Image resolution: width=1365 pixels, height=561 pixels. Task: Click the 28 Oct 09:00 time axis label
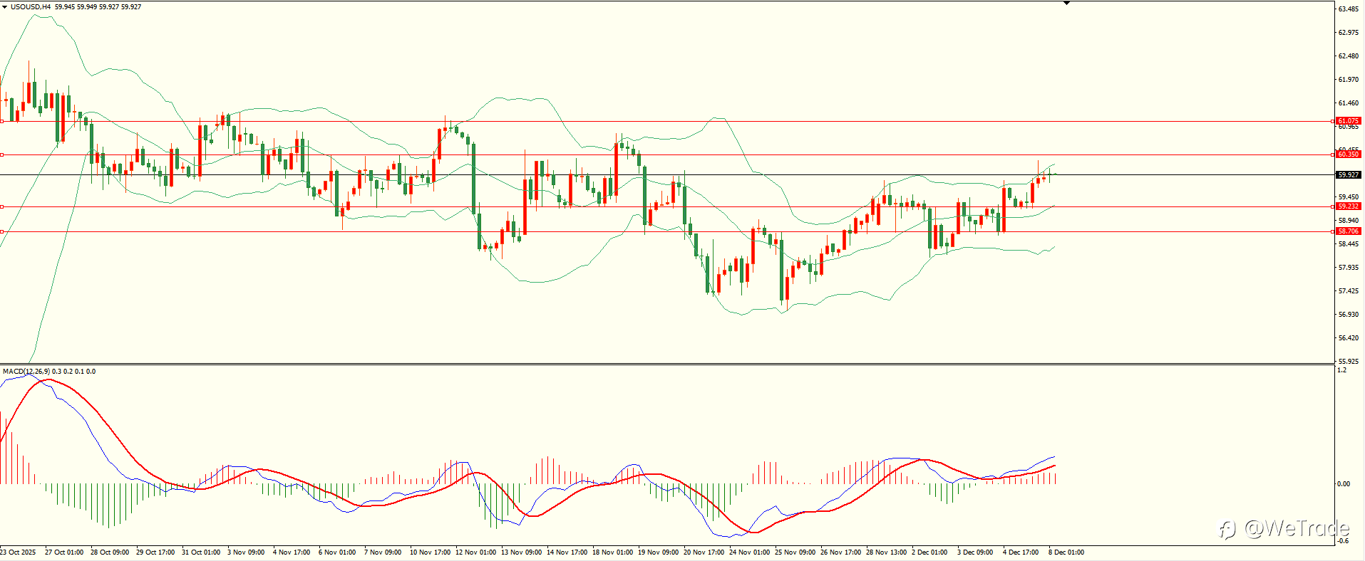pos(110,552)
